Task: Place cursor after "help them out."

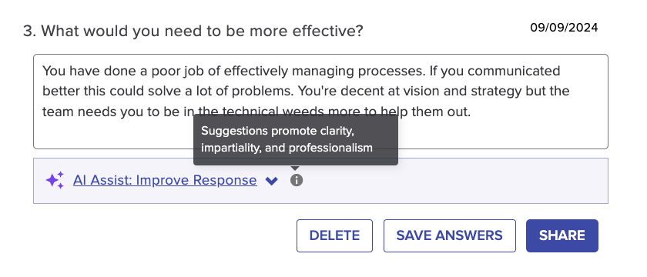Action: 471,112
